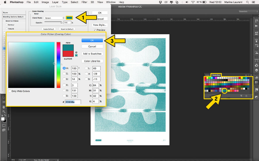The image size is (259, 161).
Task: Click the hex color input field
Action: click(73, 102)
